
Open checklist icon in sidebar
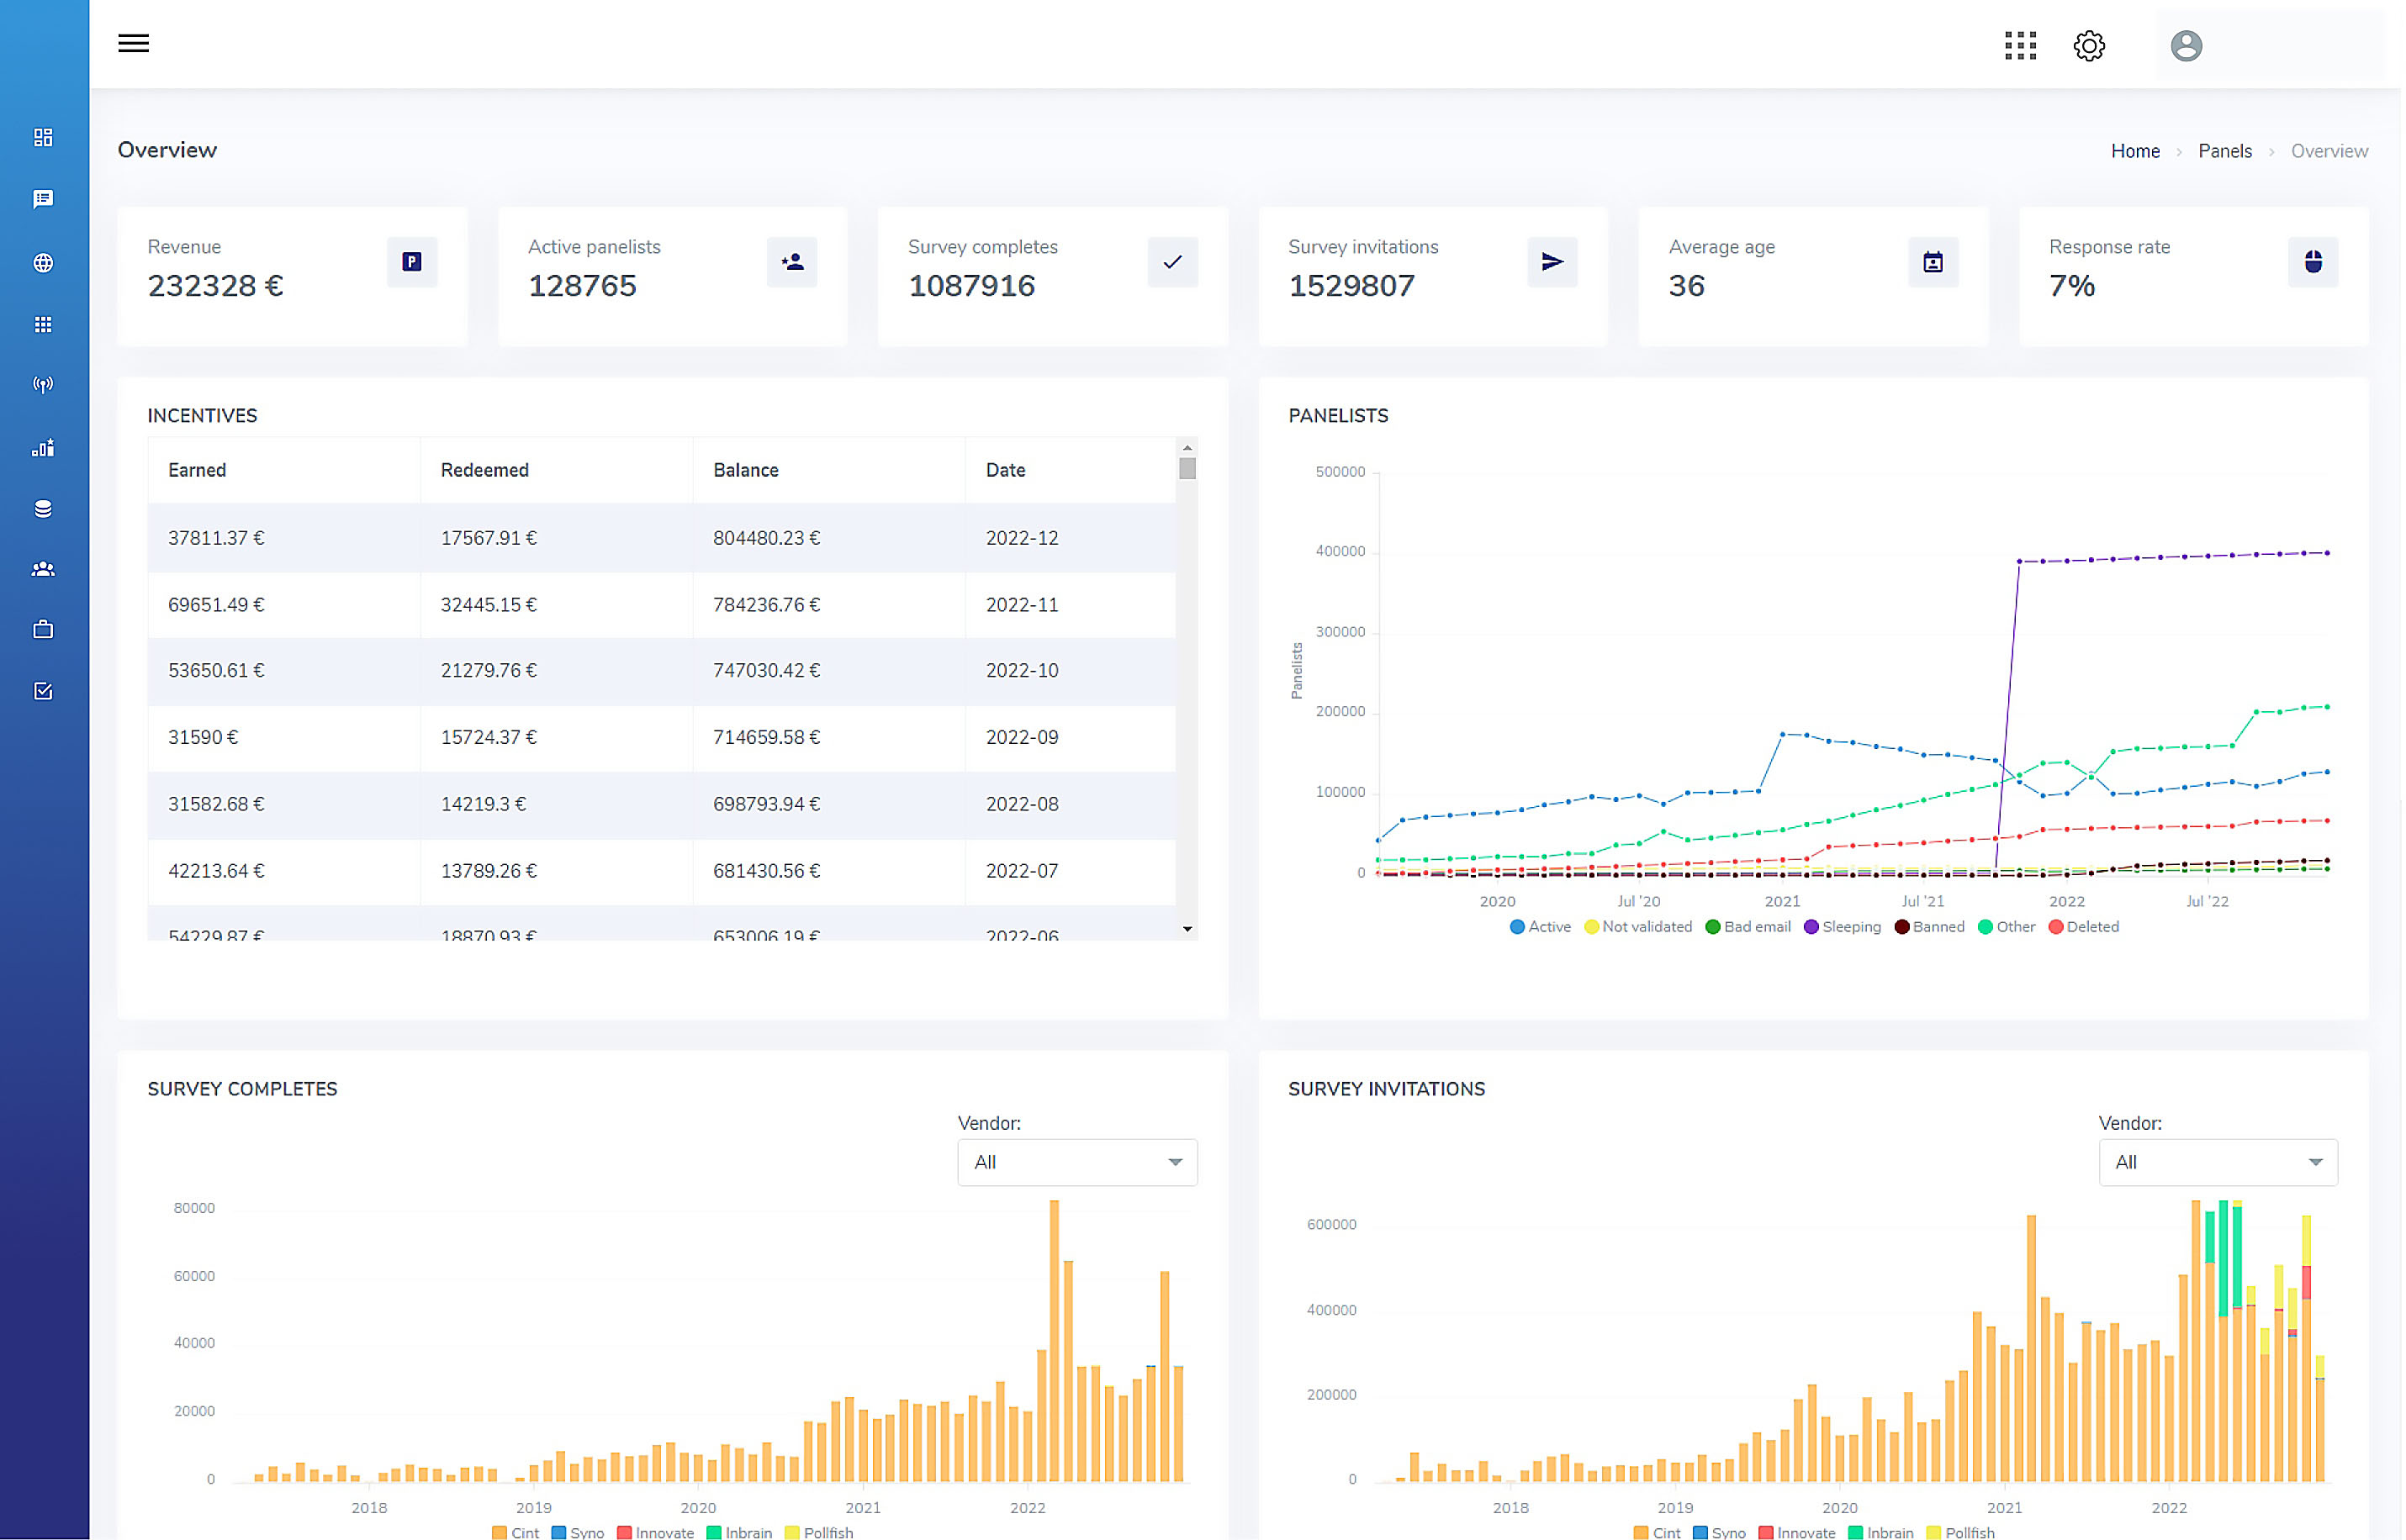43,691
